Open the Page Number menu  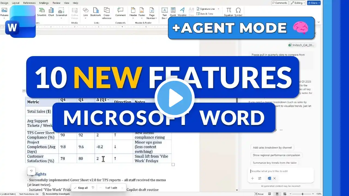click(152, 13)
